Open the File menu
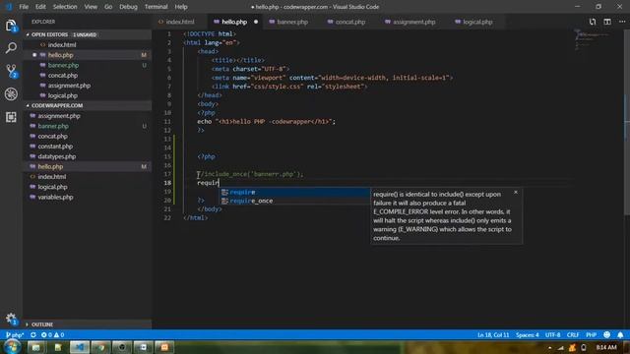The height and width of the screenshot is (354, 630). [x=24, y=7]
